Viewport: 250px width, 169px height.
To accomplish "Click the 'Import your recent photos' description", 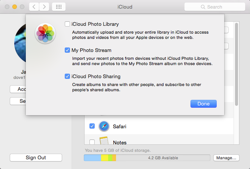I will click(142, 61).
